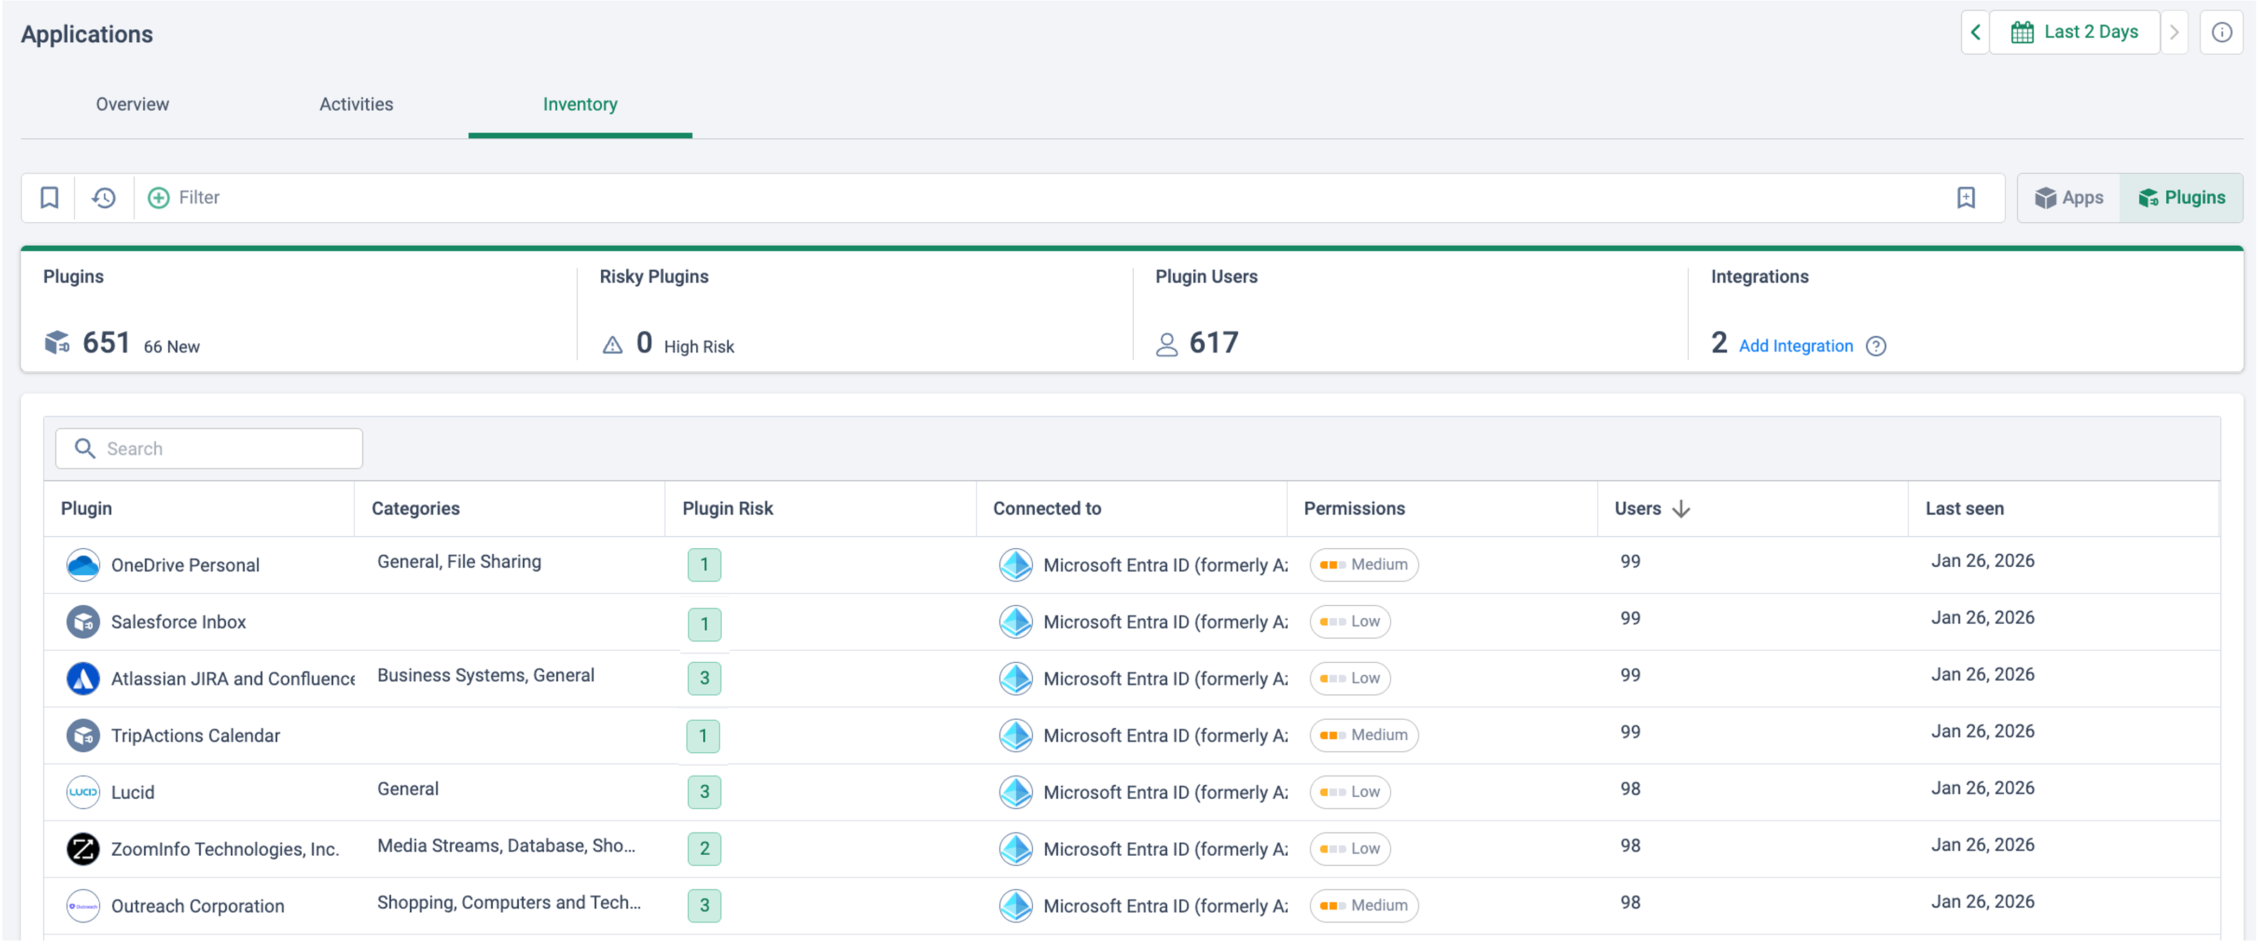Viewport: 2258px width, 942px height.
Task: Click Entra ID icon in Lucid row
Action: click(x=1016, y=792)
